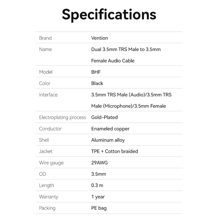Viewport: 218px width, 218px height.
Task: Click the Interface label
Action: click(x=48, y=95)
